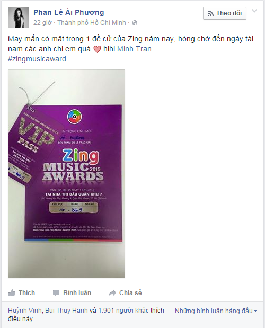Open Huỳnh Vinh's profile from likes
The width and height of the screenshot is (265, 328).
click(25, 311)
